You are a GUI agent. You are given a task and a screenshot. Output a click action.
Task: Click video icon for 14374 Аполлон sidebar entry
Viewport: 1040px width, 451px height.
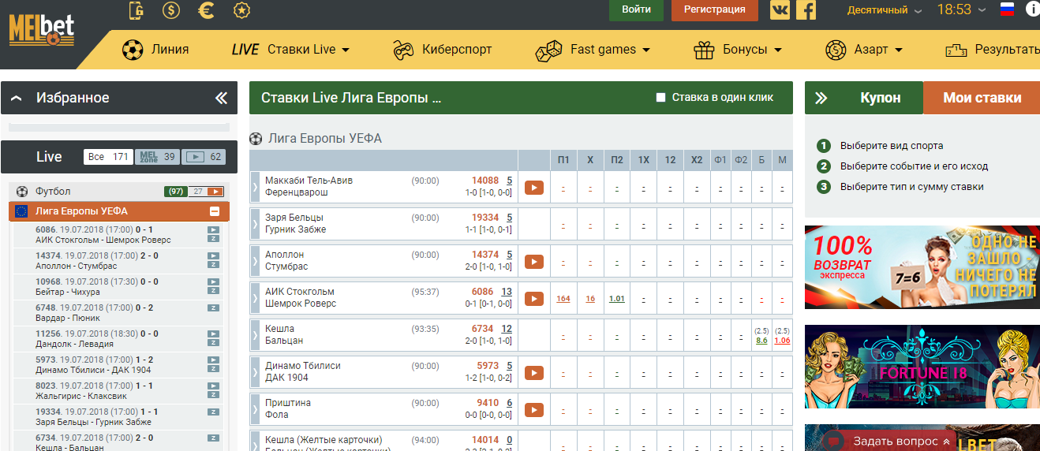(x=213, y=256)
